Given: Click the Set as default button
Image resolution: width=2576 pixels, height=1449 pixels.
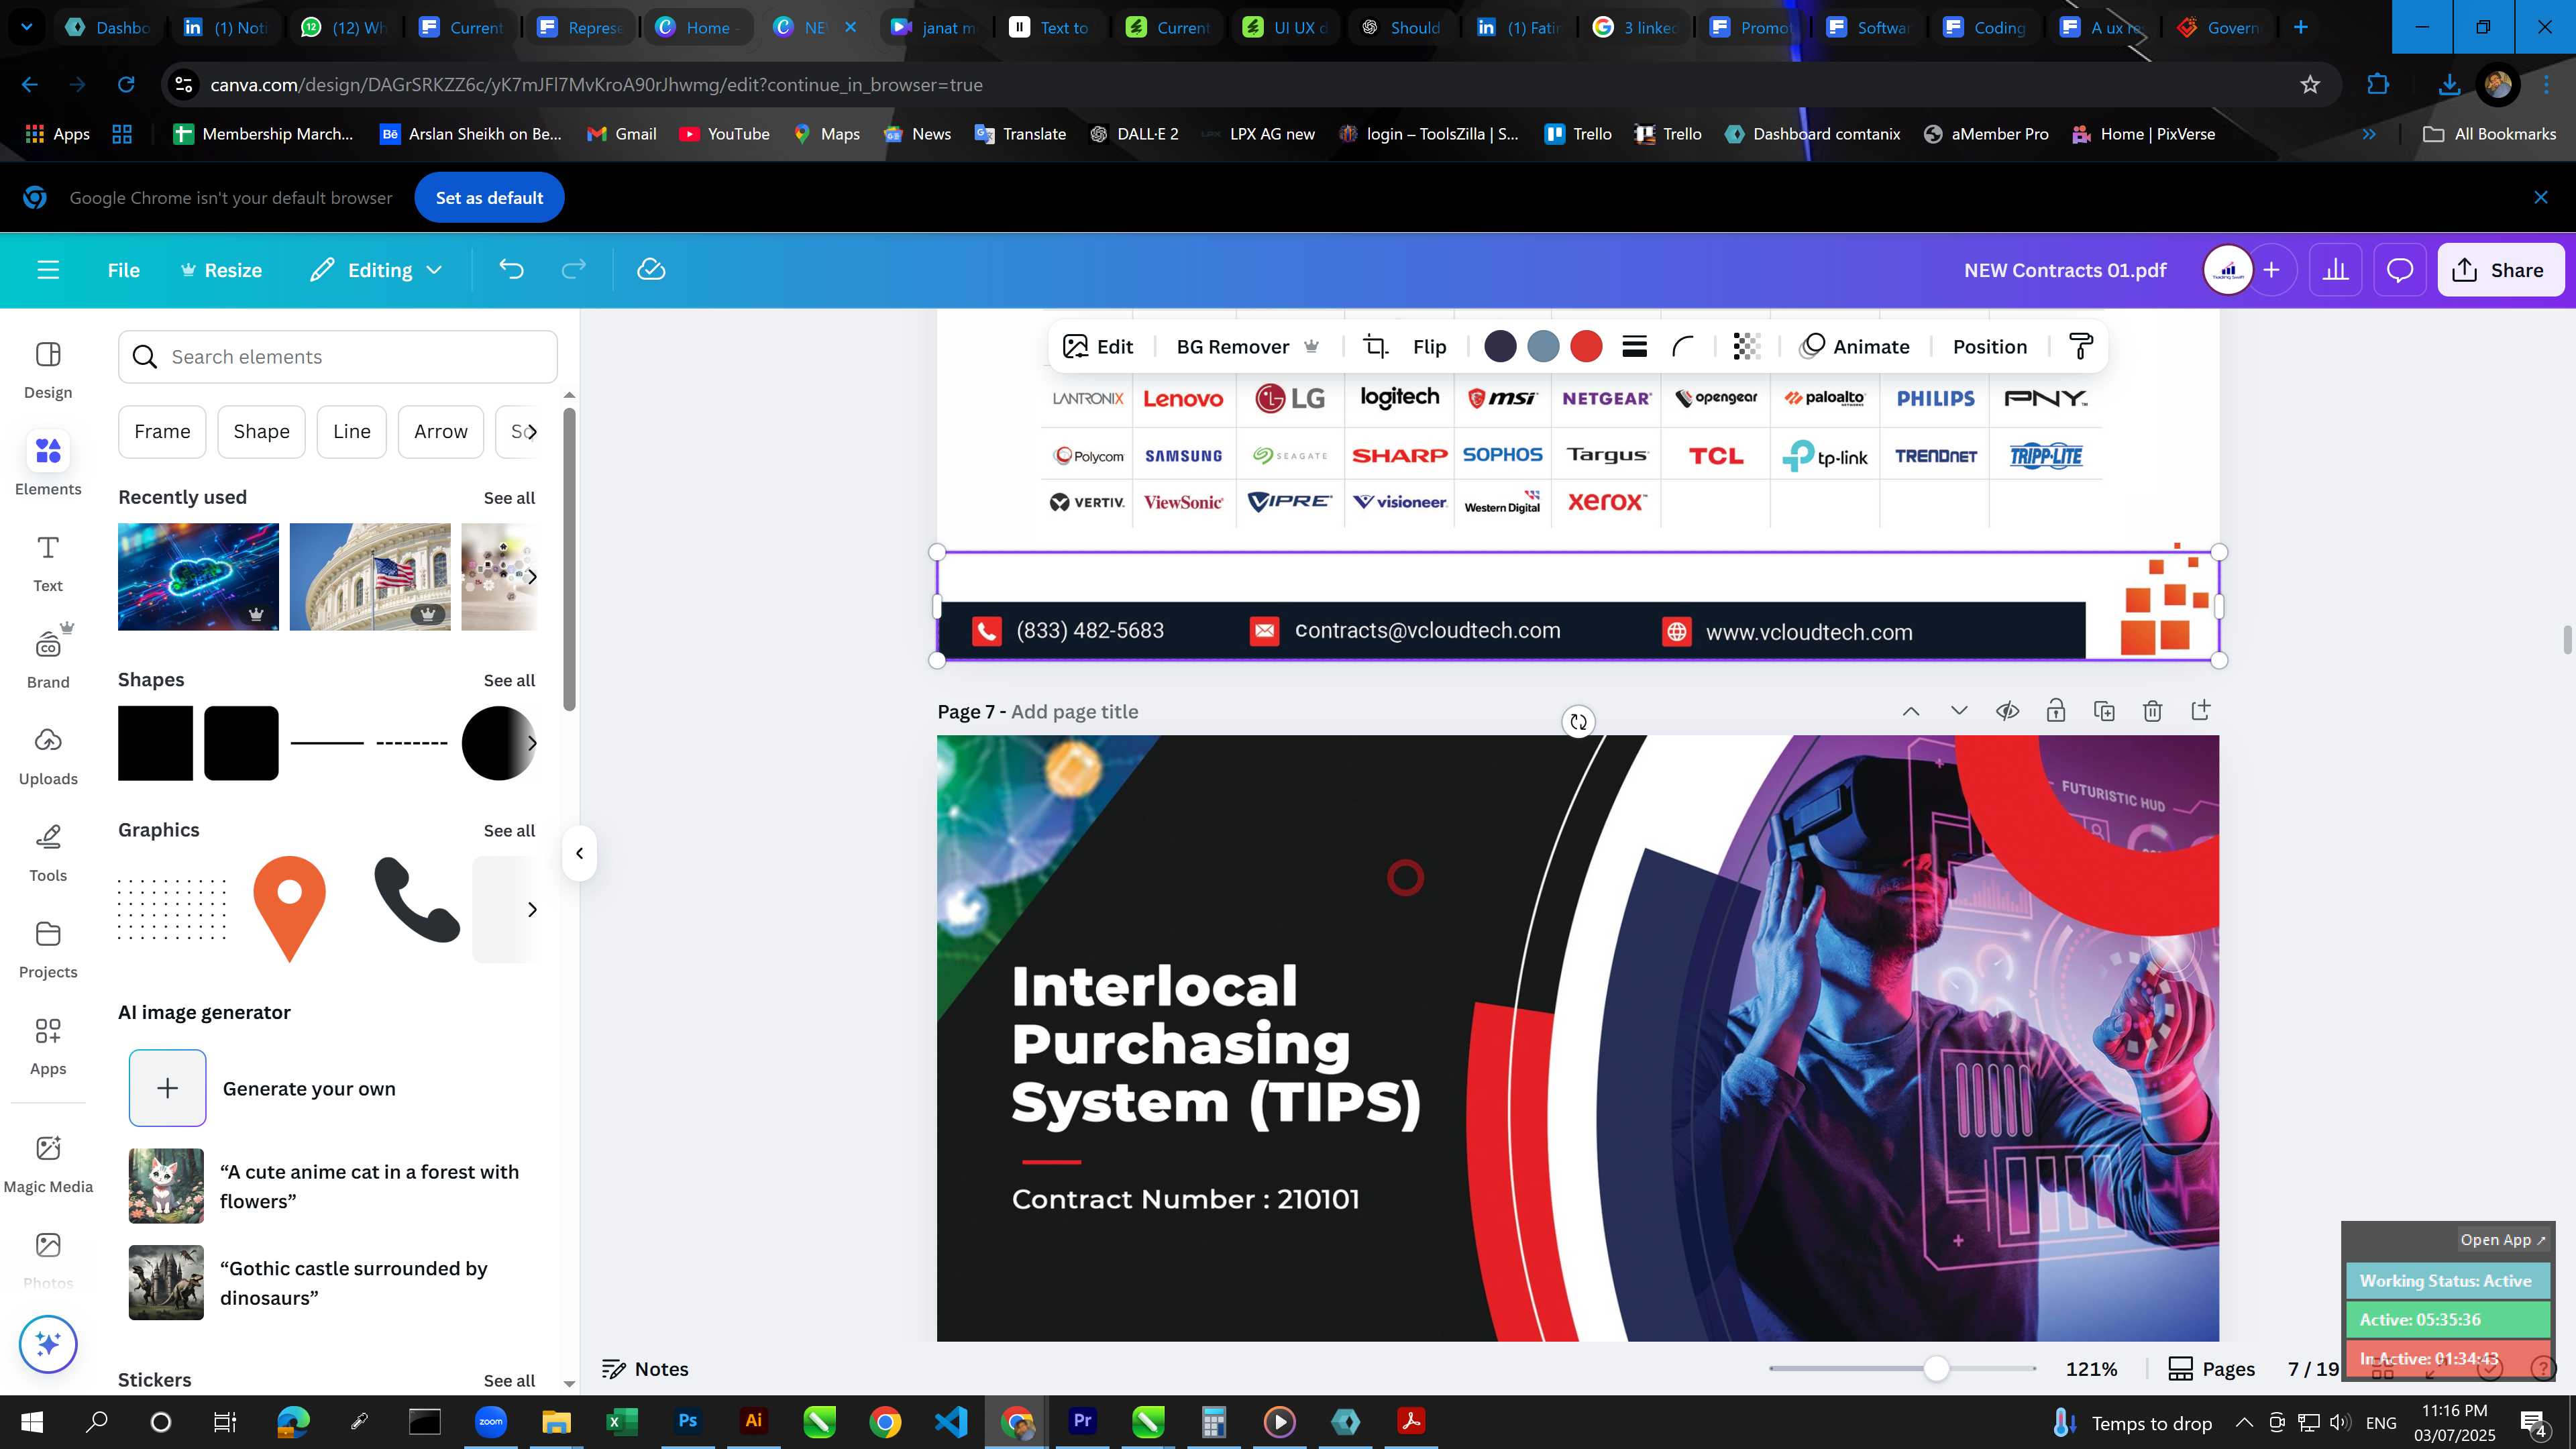Looking at the screenshot, I should point(489,198).
